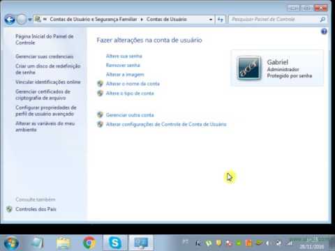Viewport: 335px width, 251px height.
Task: Click the active Control Panel taskbar button
Action: tap(141, 243)
